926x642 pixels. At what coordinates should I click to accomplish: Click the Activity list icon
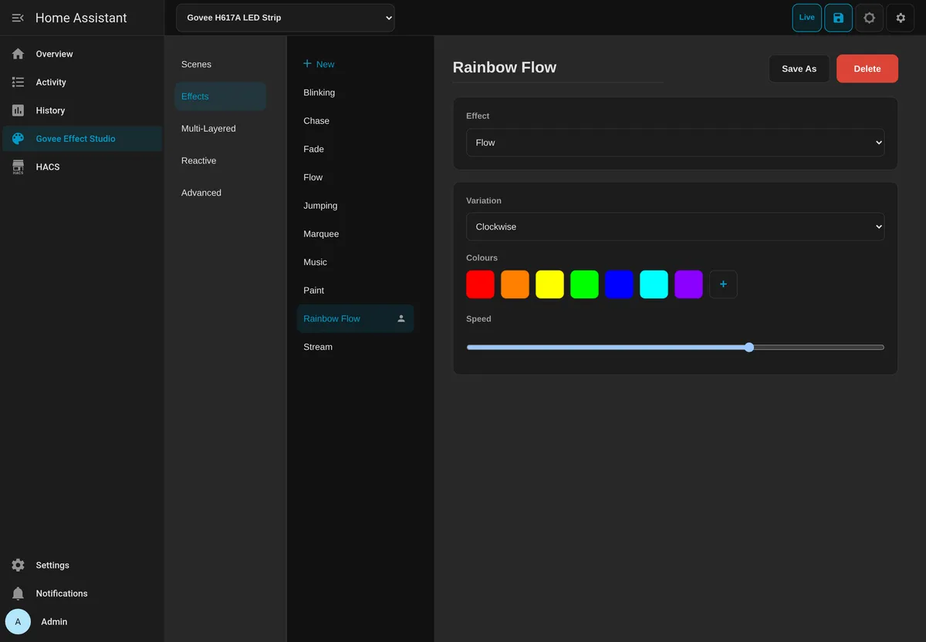point(18,82)
